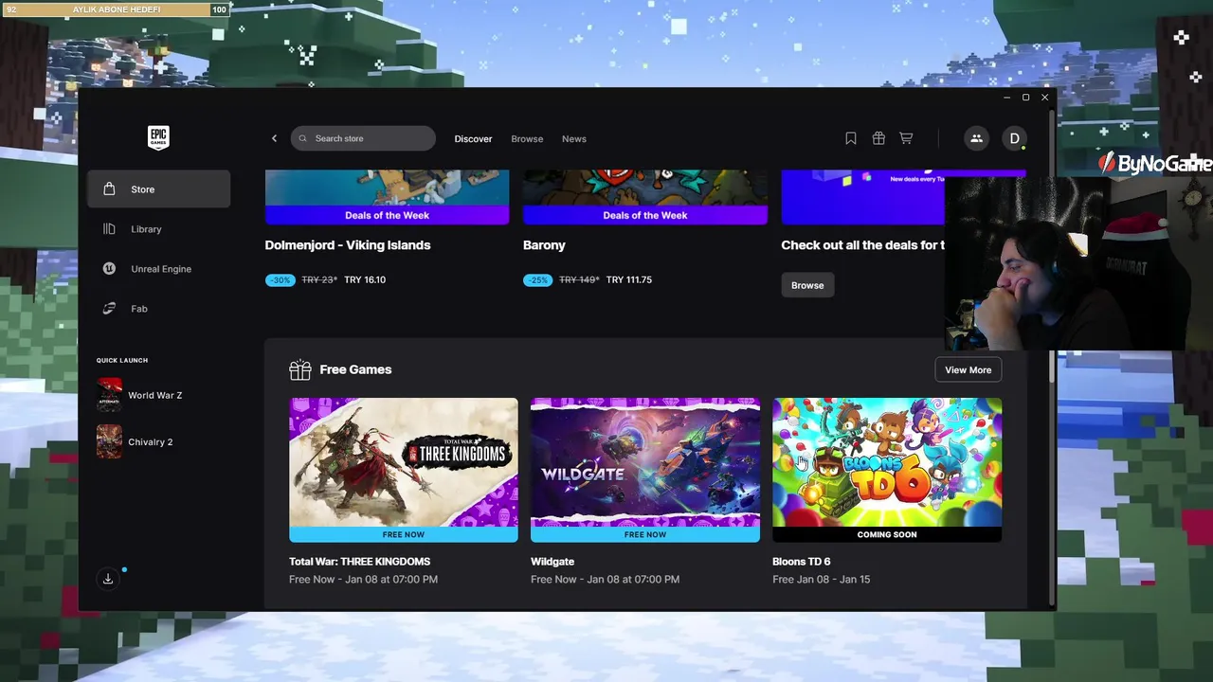The image size is (1213, 682).
Task: Click the Barony Deals of the Week banner
Action: 645,215
